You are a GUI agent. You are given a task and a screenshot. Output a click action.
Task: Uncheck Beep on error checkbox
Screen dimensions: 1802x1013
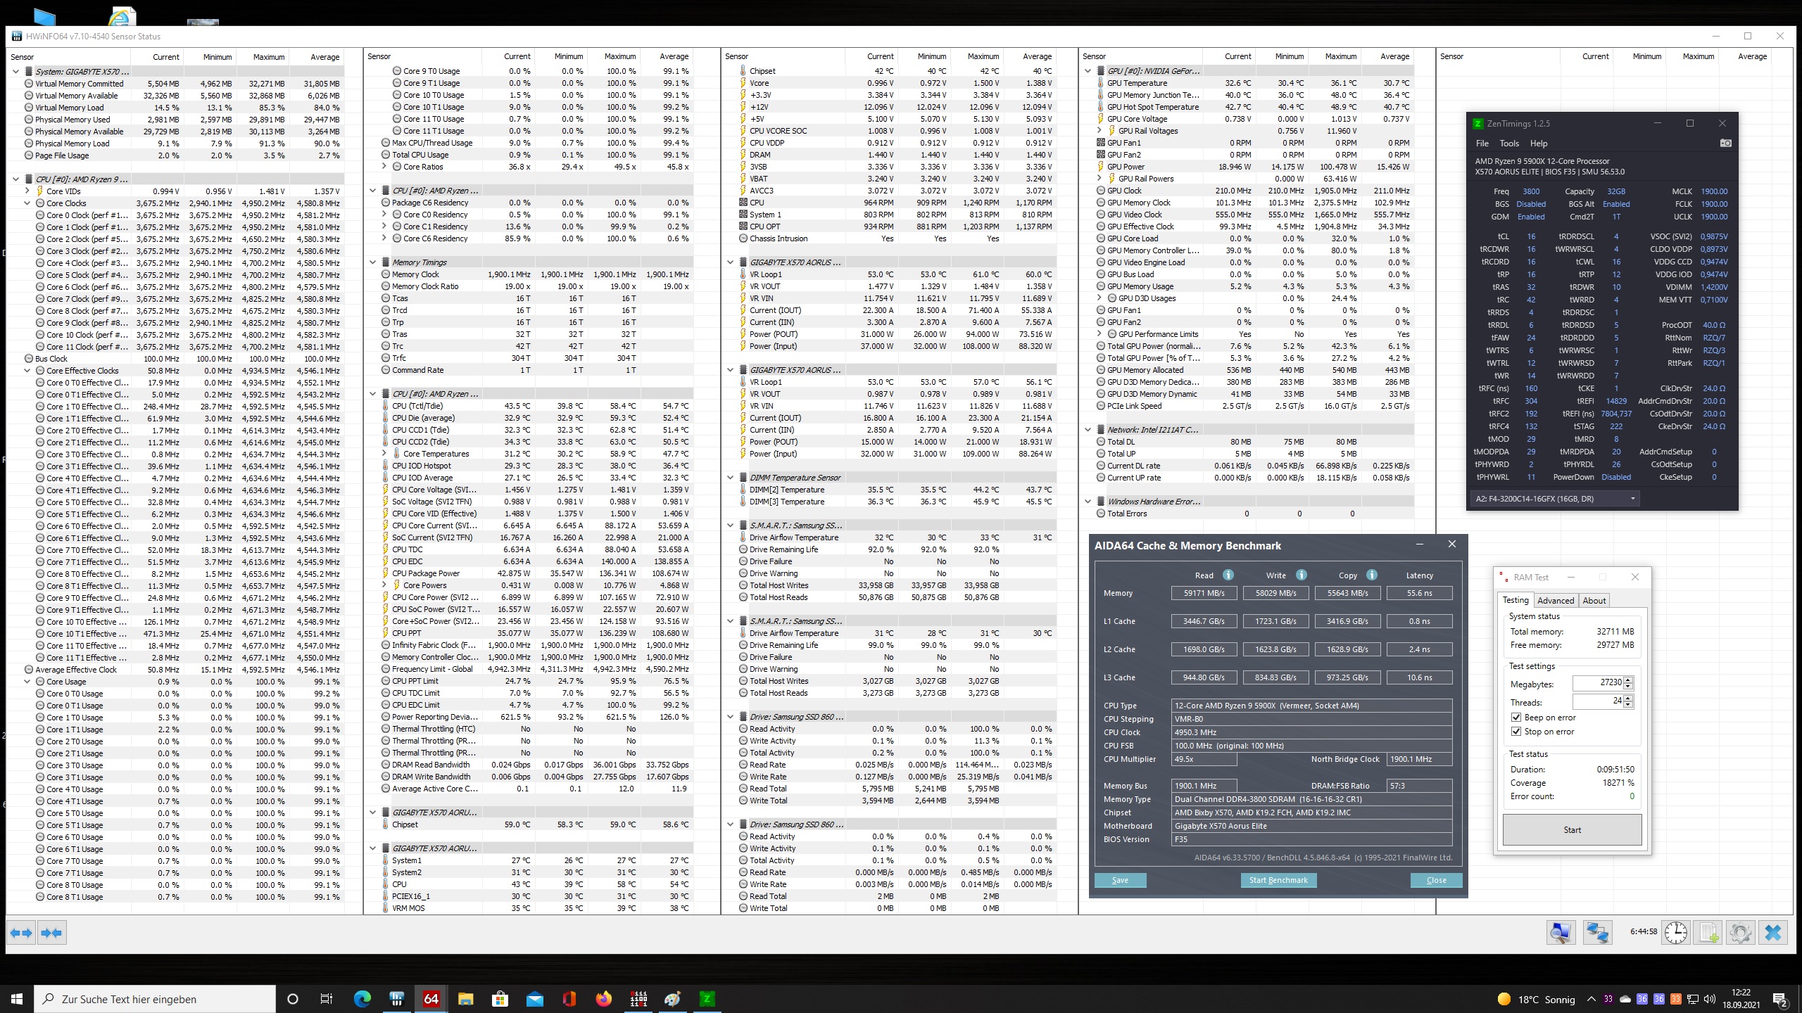click(x=1516, y=718)
